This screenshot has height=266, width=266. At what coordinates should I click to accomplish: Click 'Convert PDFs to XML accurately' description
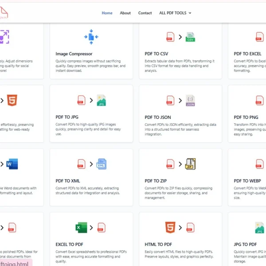(x=87, y=191)
